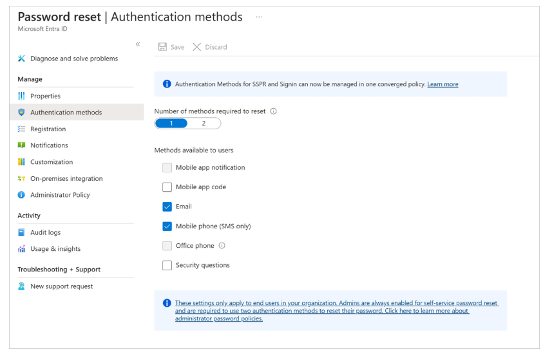Image resolution: width=552 pixels, height=359 pixels.
Task: Uncheck Mobile phone (SMS only) checkbox
Action: click(167, 226)
